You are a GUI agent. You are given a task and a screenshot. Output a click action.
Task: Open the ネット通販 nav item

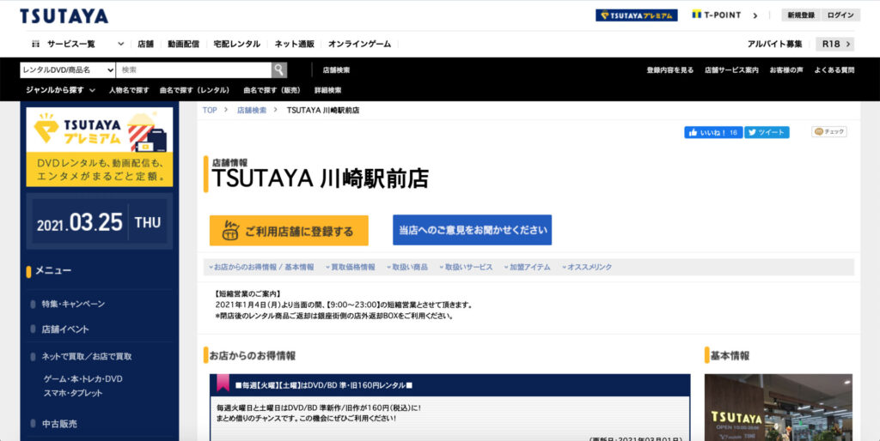pyautogui.click(x=294, y=44)
